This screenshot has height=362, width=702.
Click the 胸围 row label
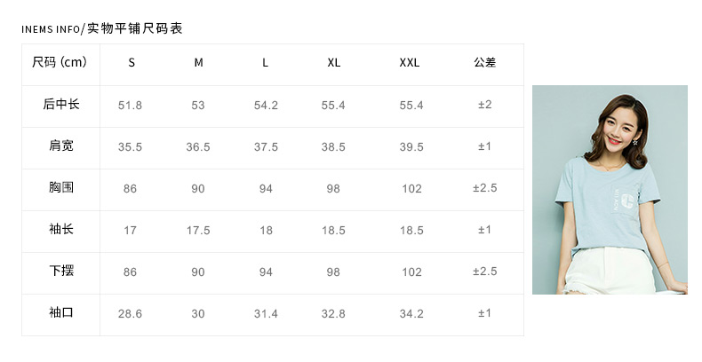click(x=60, y=188)
